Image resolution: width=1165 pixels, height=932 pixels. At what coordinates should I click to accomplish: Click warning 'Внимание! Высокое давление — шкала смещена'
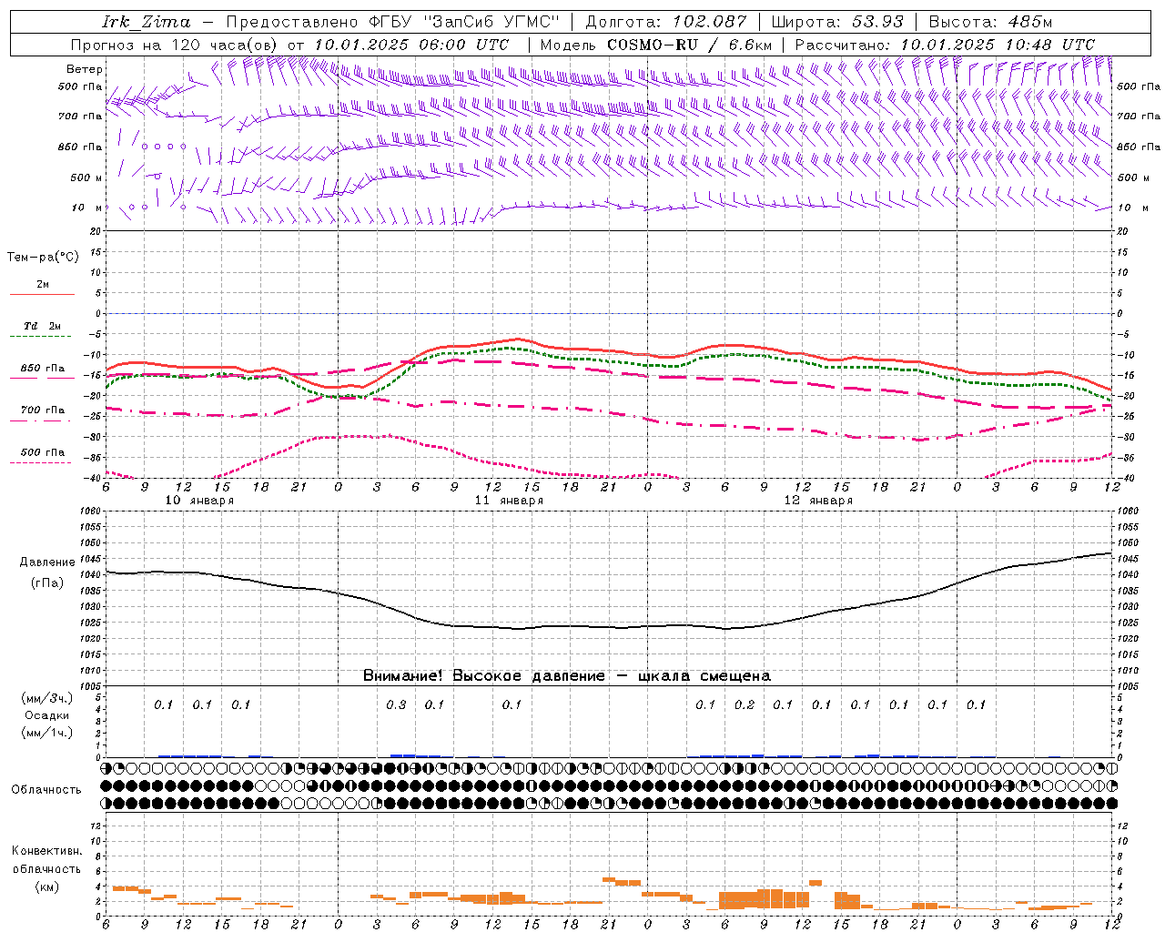coord(567,676)
